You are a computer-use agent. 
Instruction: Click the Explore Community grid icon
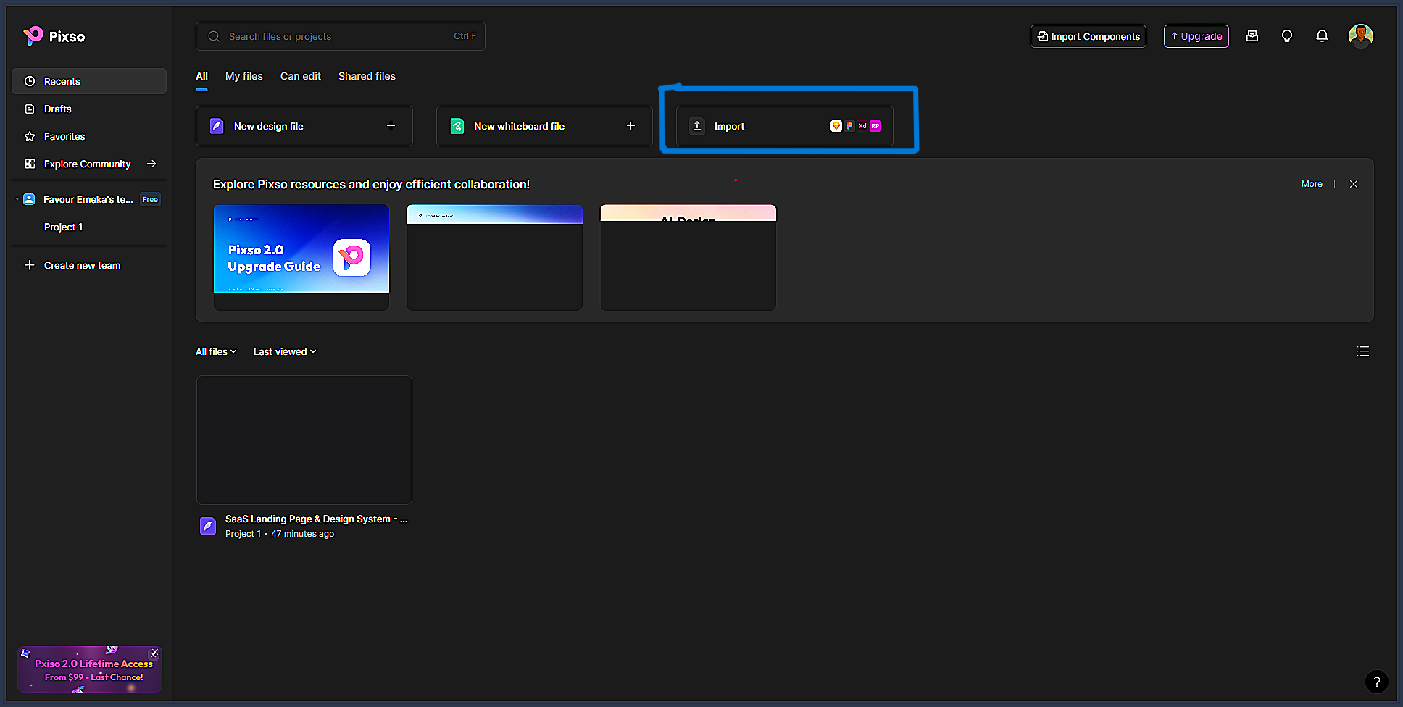[x=30, y=164]
